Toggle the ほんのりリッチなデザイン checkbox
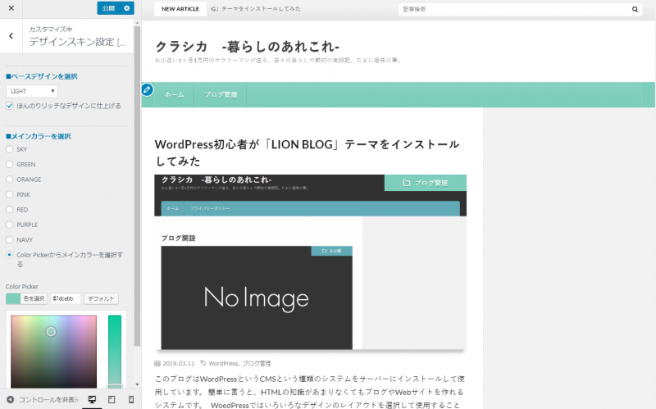The width and height of the screenshot is (656, 409). click(x=10, y=106)
